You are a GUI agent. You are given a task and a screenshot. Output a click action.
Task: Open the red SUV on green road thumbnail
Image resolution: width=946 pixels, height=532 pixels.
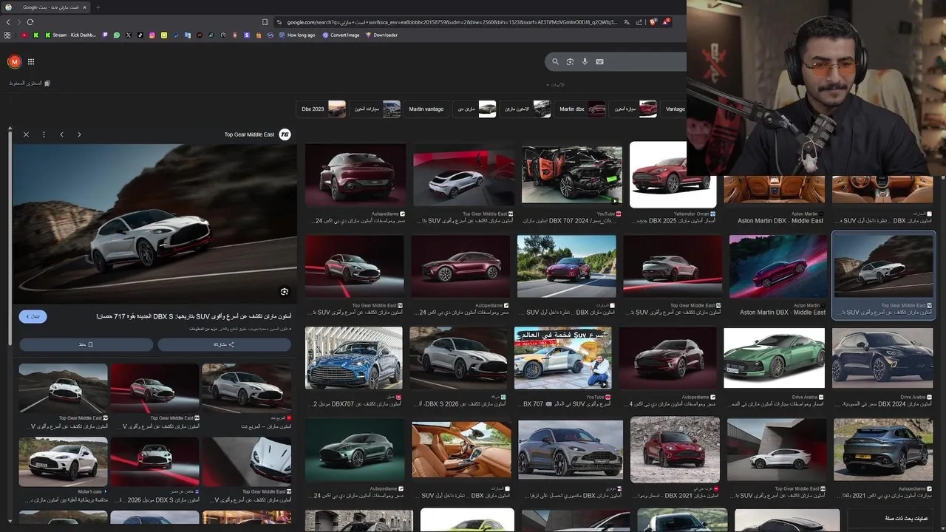click(x=567, y=267)
